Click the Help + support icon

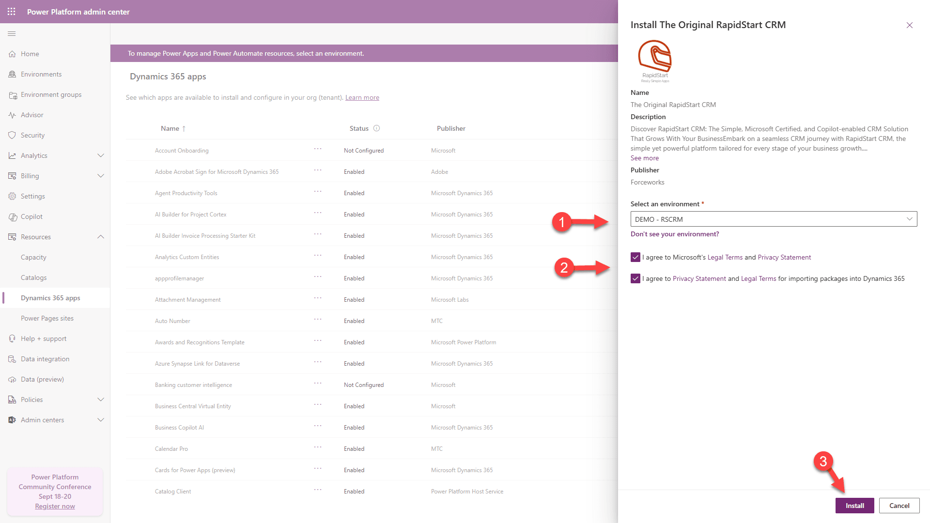(13, 338)
